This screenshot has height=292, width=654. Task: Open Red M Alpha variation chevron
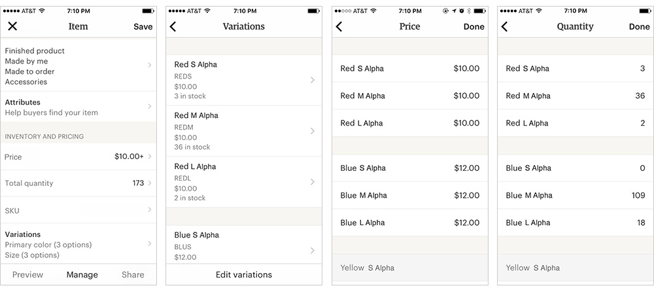(x=313, y=131)
